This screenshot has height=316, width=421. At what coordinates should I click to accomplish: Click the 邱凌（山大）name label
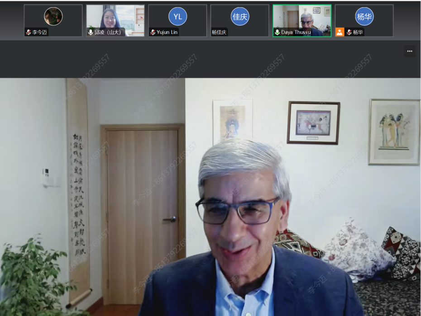108,33
